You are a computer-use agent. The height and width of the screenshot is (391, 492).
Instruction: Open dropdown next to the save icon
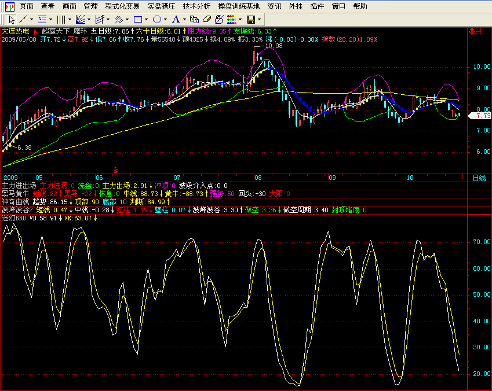pyautogui.click(x=258, y=19)
